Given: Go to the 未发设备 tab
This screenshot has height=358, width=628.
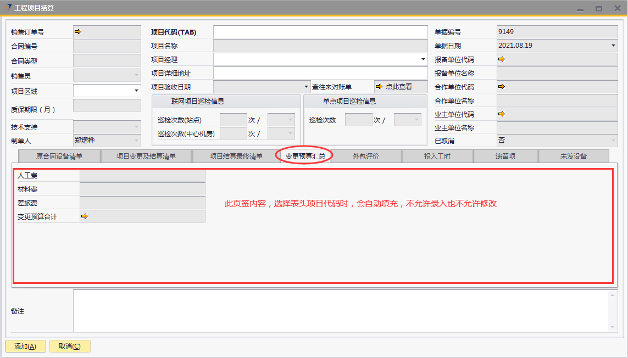Looking at the screenshot, I should click(x=573, y=156).
